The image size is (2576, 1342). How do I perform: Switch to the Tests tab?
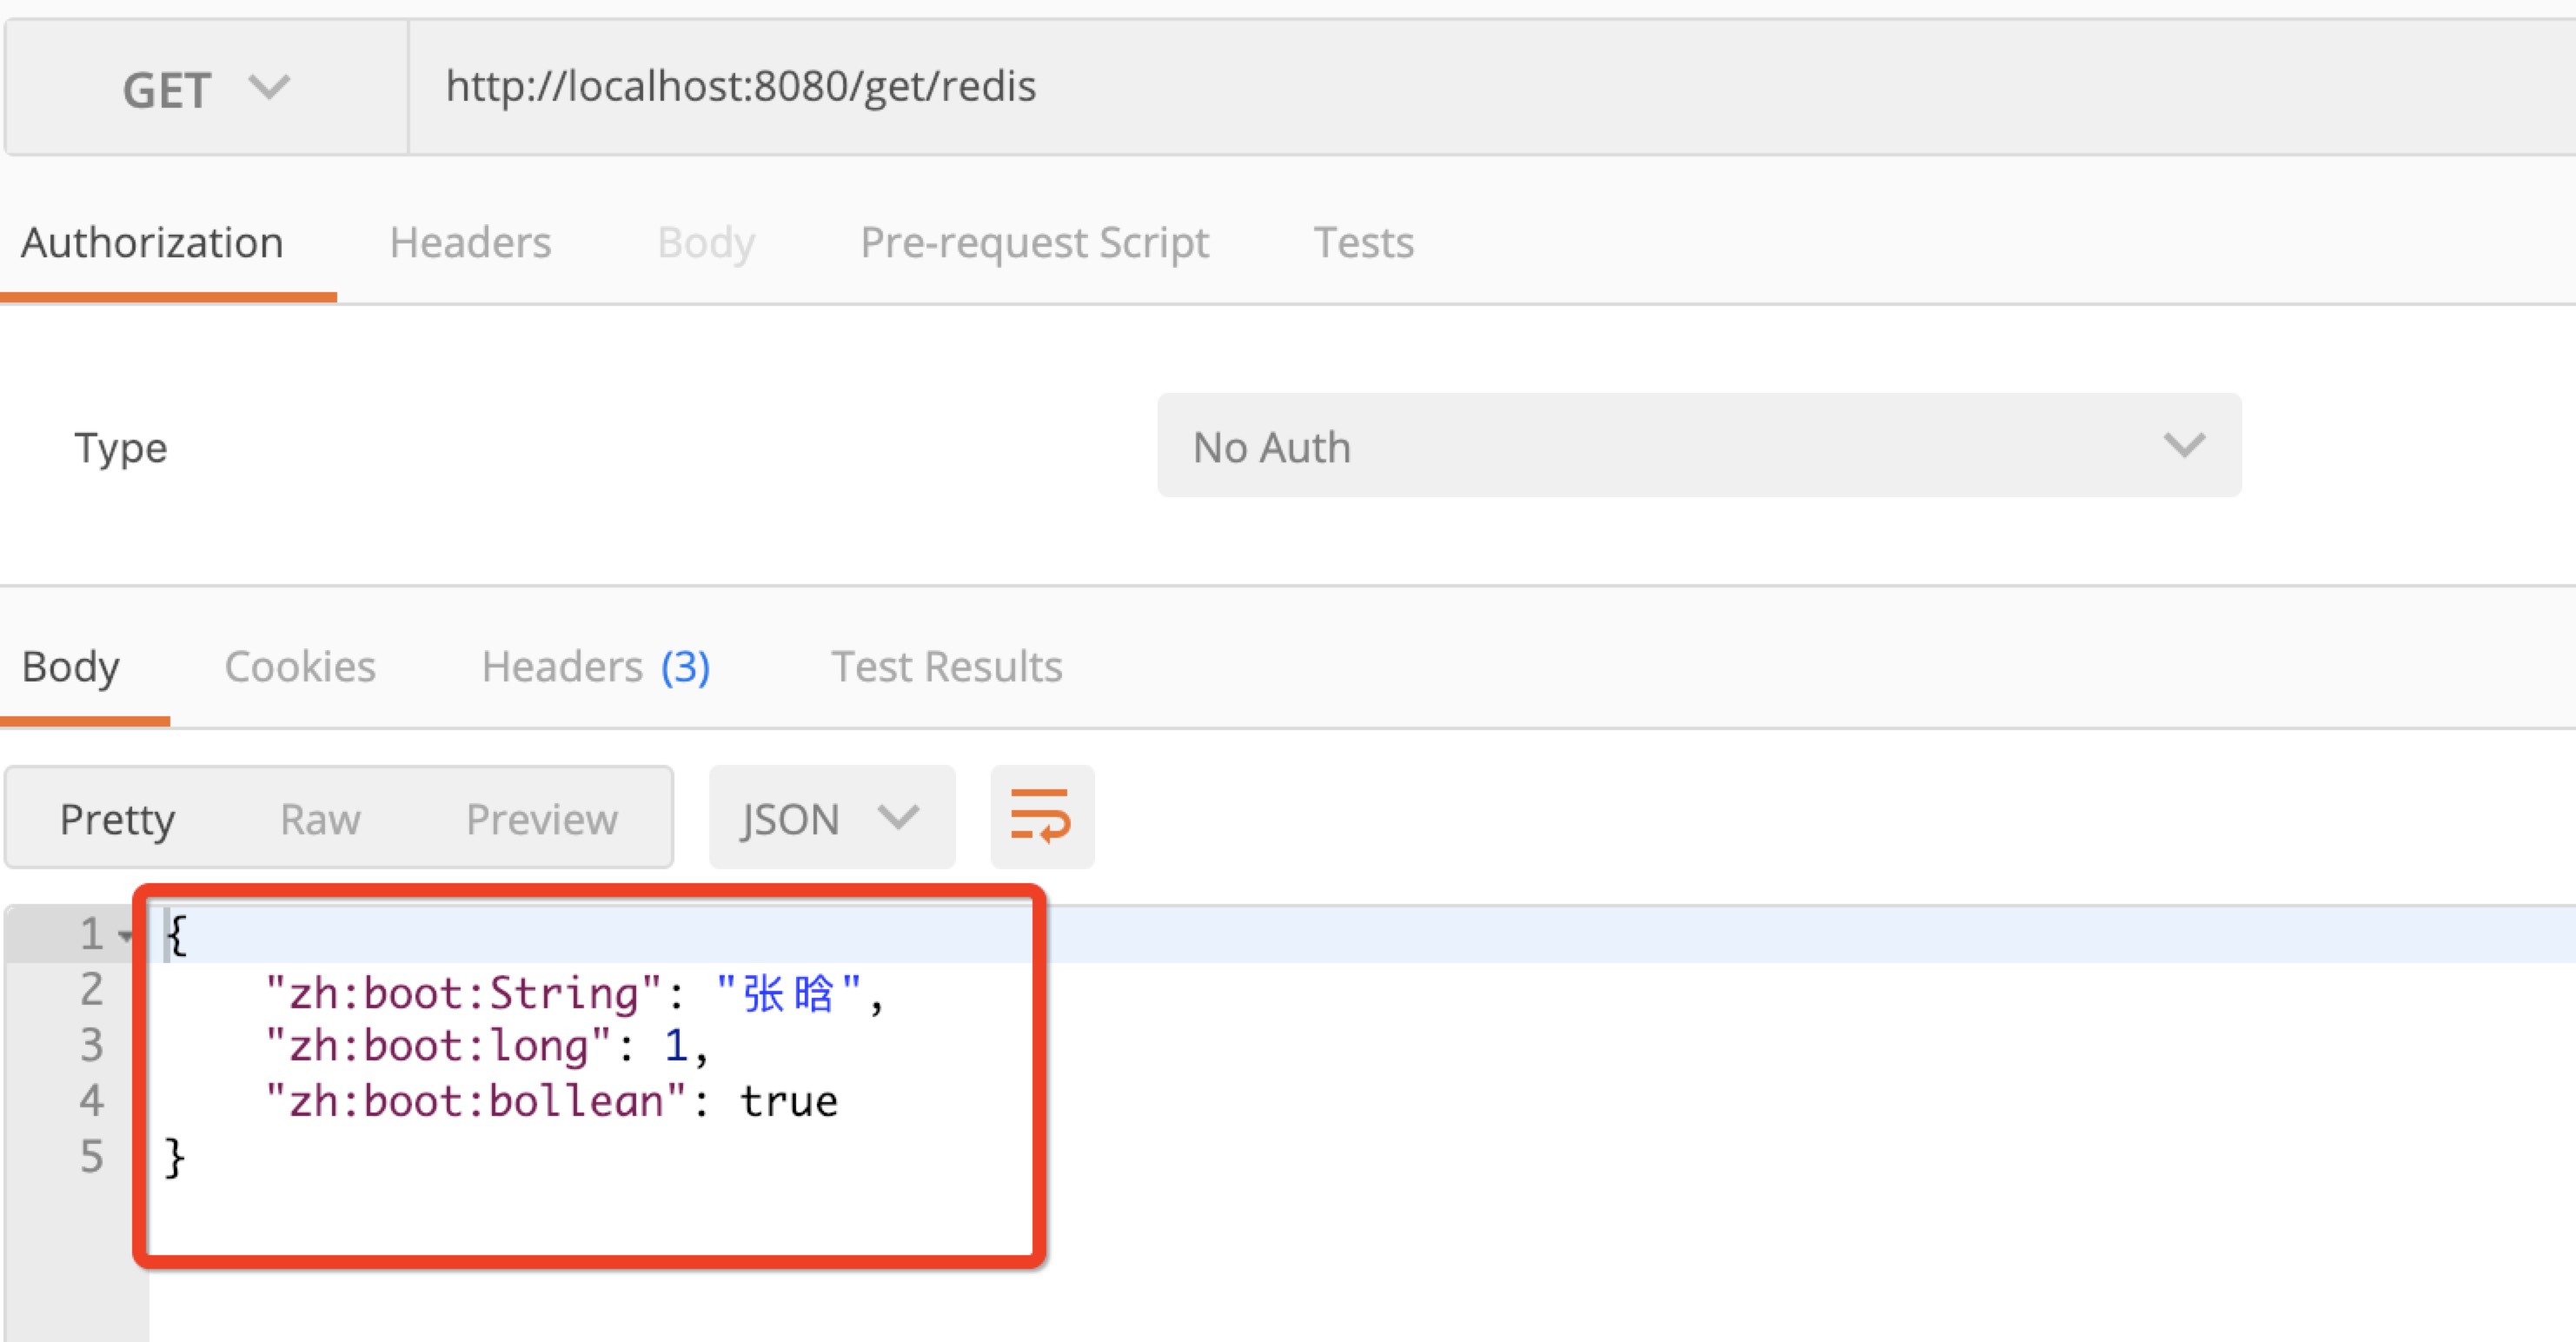pos(1363,243)
